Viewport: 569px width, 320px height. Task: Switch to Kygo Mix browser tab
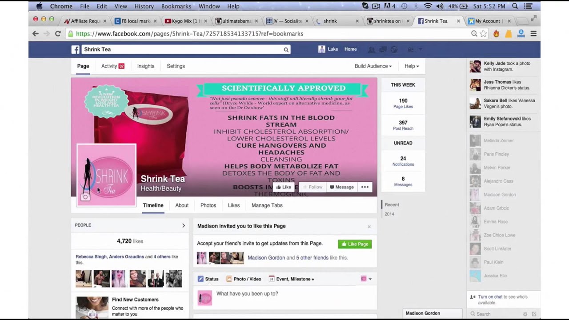click(186, 21)
